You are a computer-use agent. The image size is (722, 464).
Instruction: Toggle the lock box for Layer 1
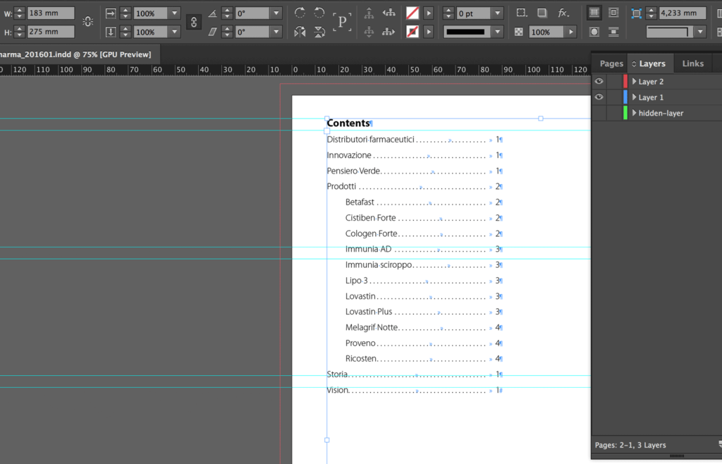pyautogui.click(x=614, y=97)
